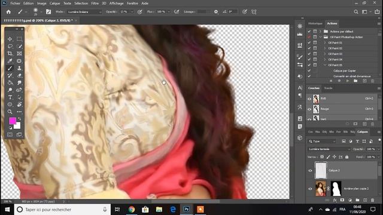Swap foreground and background colors

tap(19, 119)
